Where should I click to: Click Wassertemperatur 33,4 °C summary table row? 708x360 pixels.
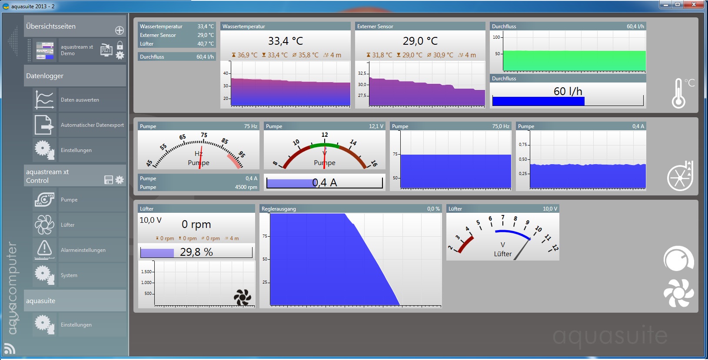[177, 26]
